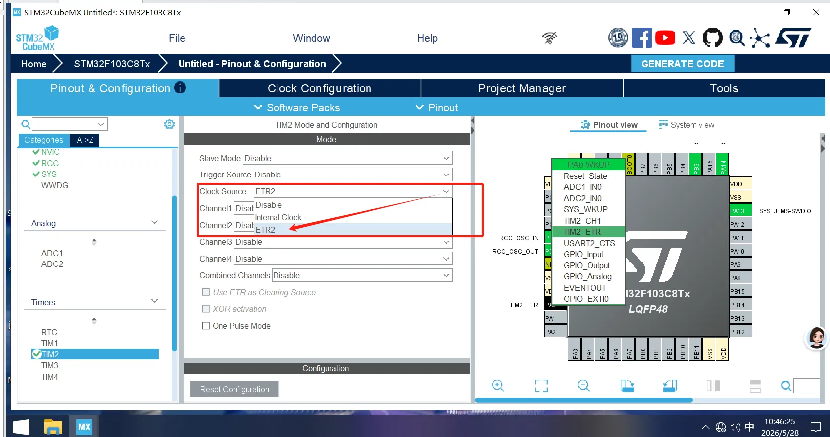Image resolution: width=830 pixels, height=437 pixels.
Task: Click the sort arrows under Analog
Action: pyautogui.click(x=94, y=242)
